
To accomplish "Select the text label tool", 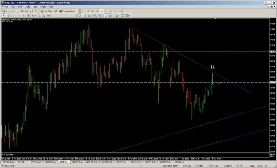I will pos(28,16).
